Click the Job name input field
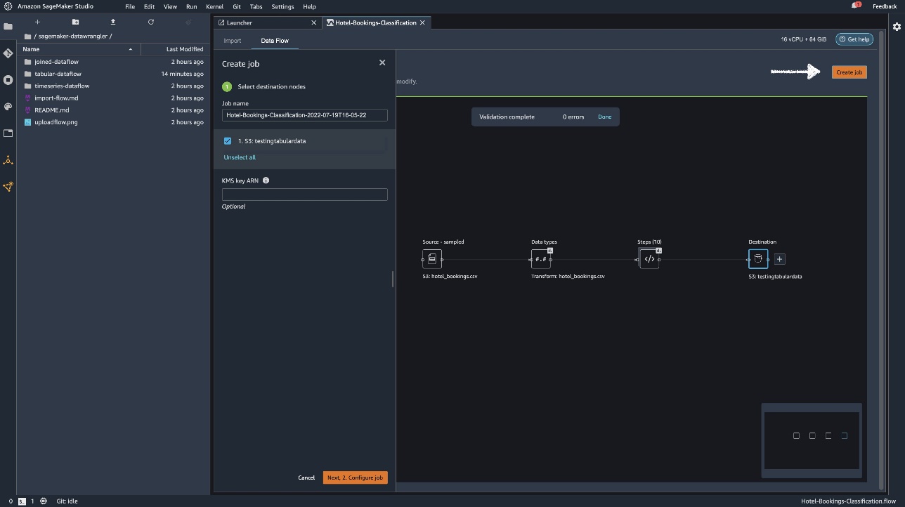This screenshot has width=905, height=507. (x=304, y=115)
